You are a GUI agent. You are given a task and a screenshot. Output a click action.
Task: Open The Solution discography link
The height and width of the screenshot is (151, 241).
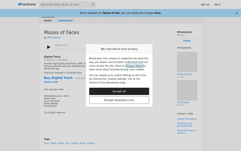(183, 102)
